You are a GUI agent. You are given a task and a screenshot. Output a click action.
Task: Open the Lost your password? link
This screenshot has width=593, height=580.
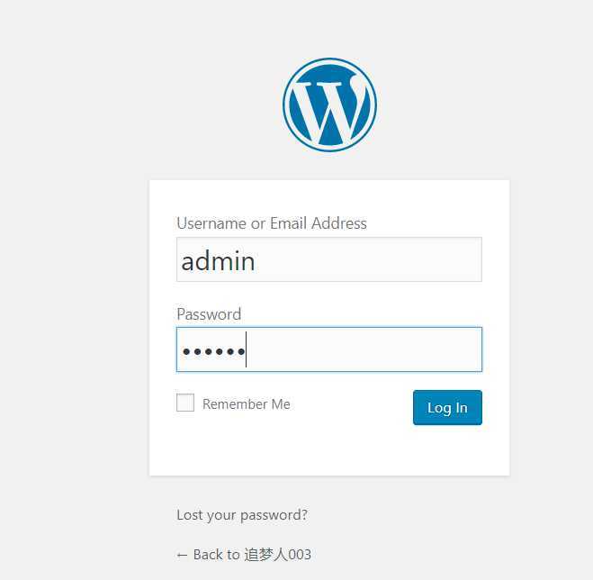click(x=242, y=515)
